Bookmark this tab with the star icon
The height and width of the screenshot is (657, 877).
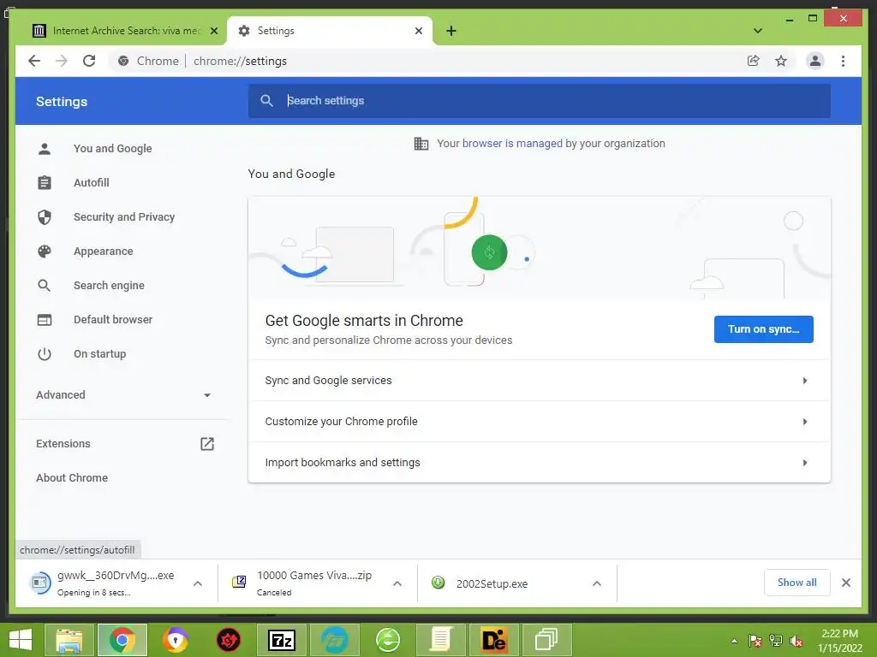[x=781, y=61]
